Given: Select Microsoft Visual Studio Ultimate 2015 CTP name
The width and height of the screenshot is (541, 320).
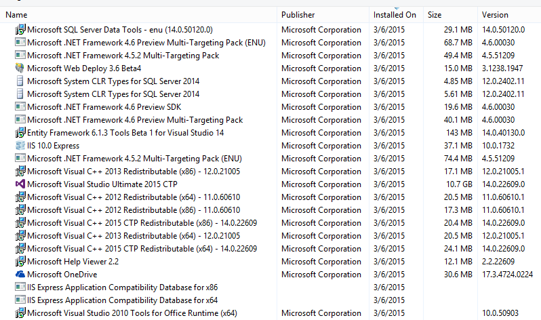Looking at the screenshot, I should (x=102, y=184).
